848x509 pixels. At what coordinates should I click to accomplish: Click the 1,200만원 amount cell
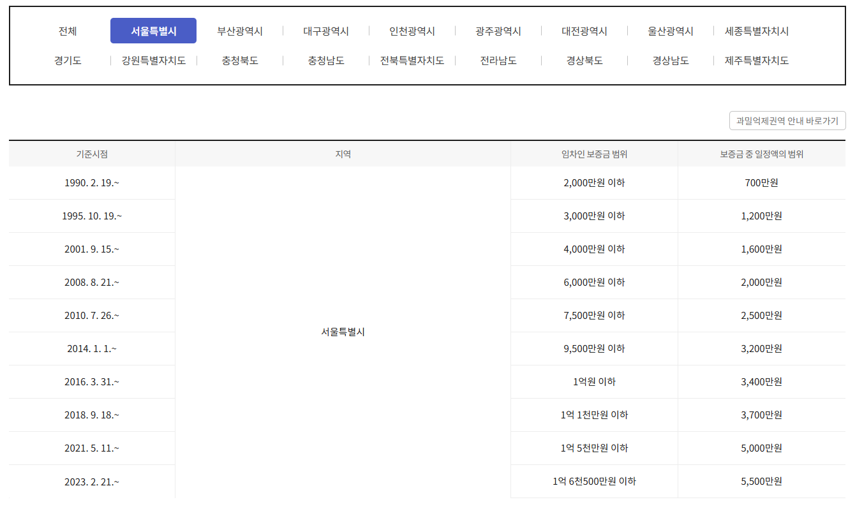click(x=762, y=216)
